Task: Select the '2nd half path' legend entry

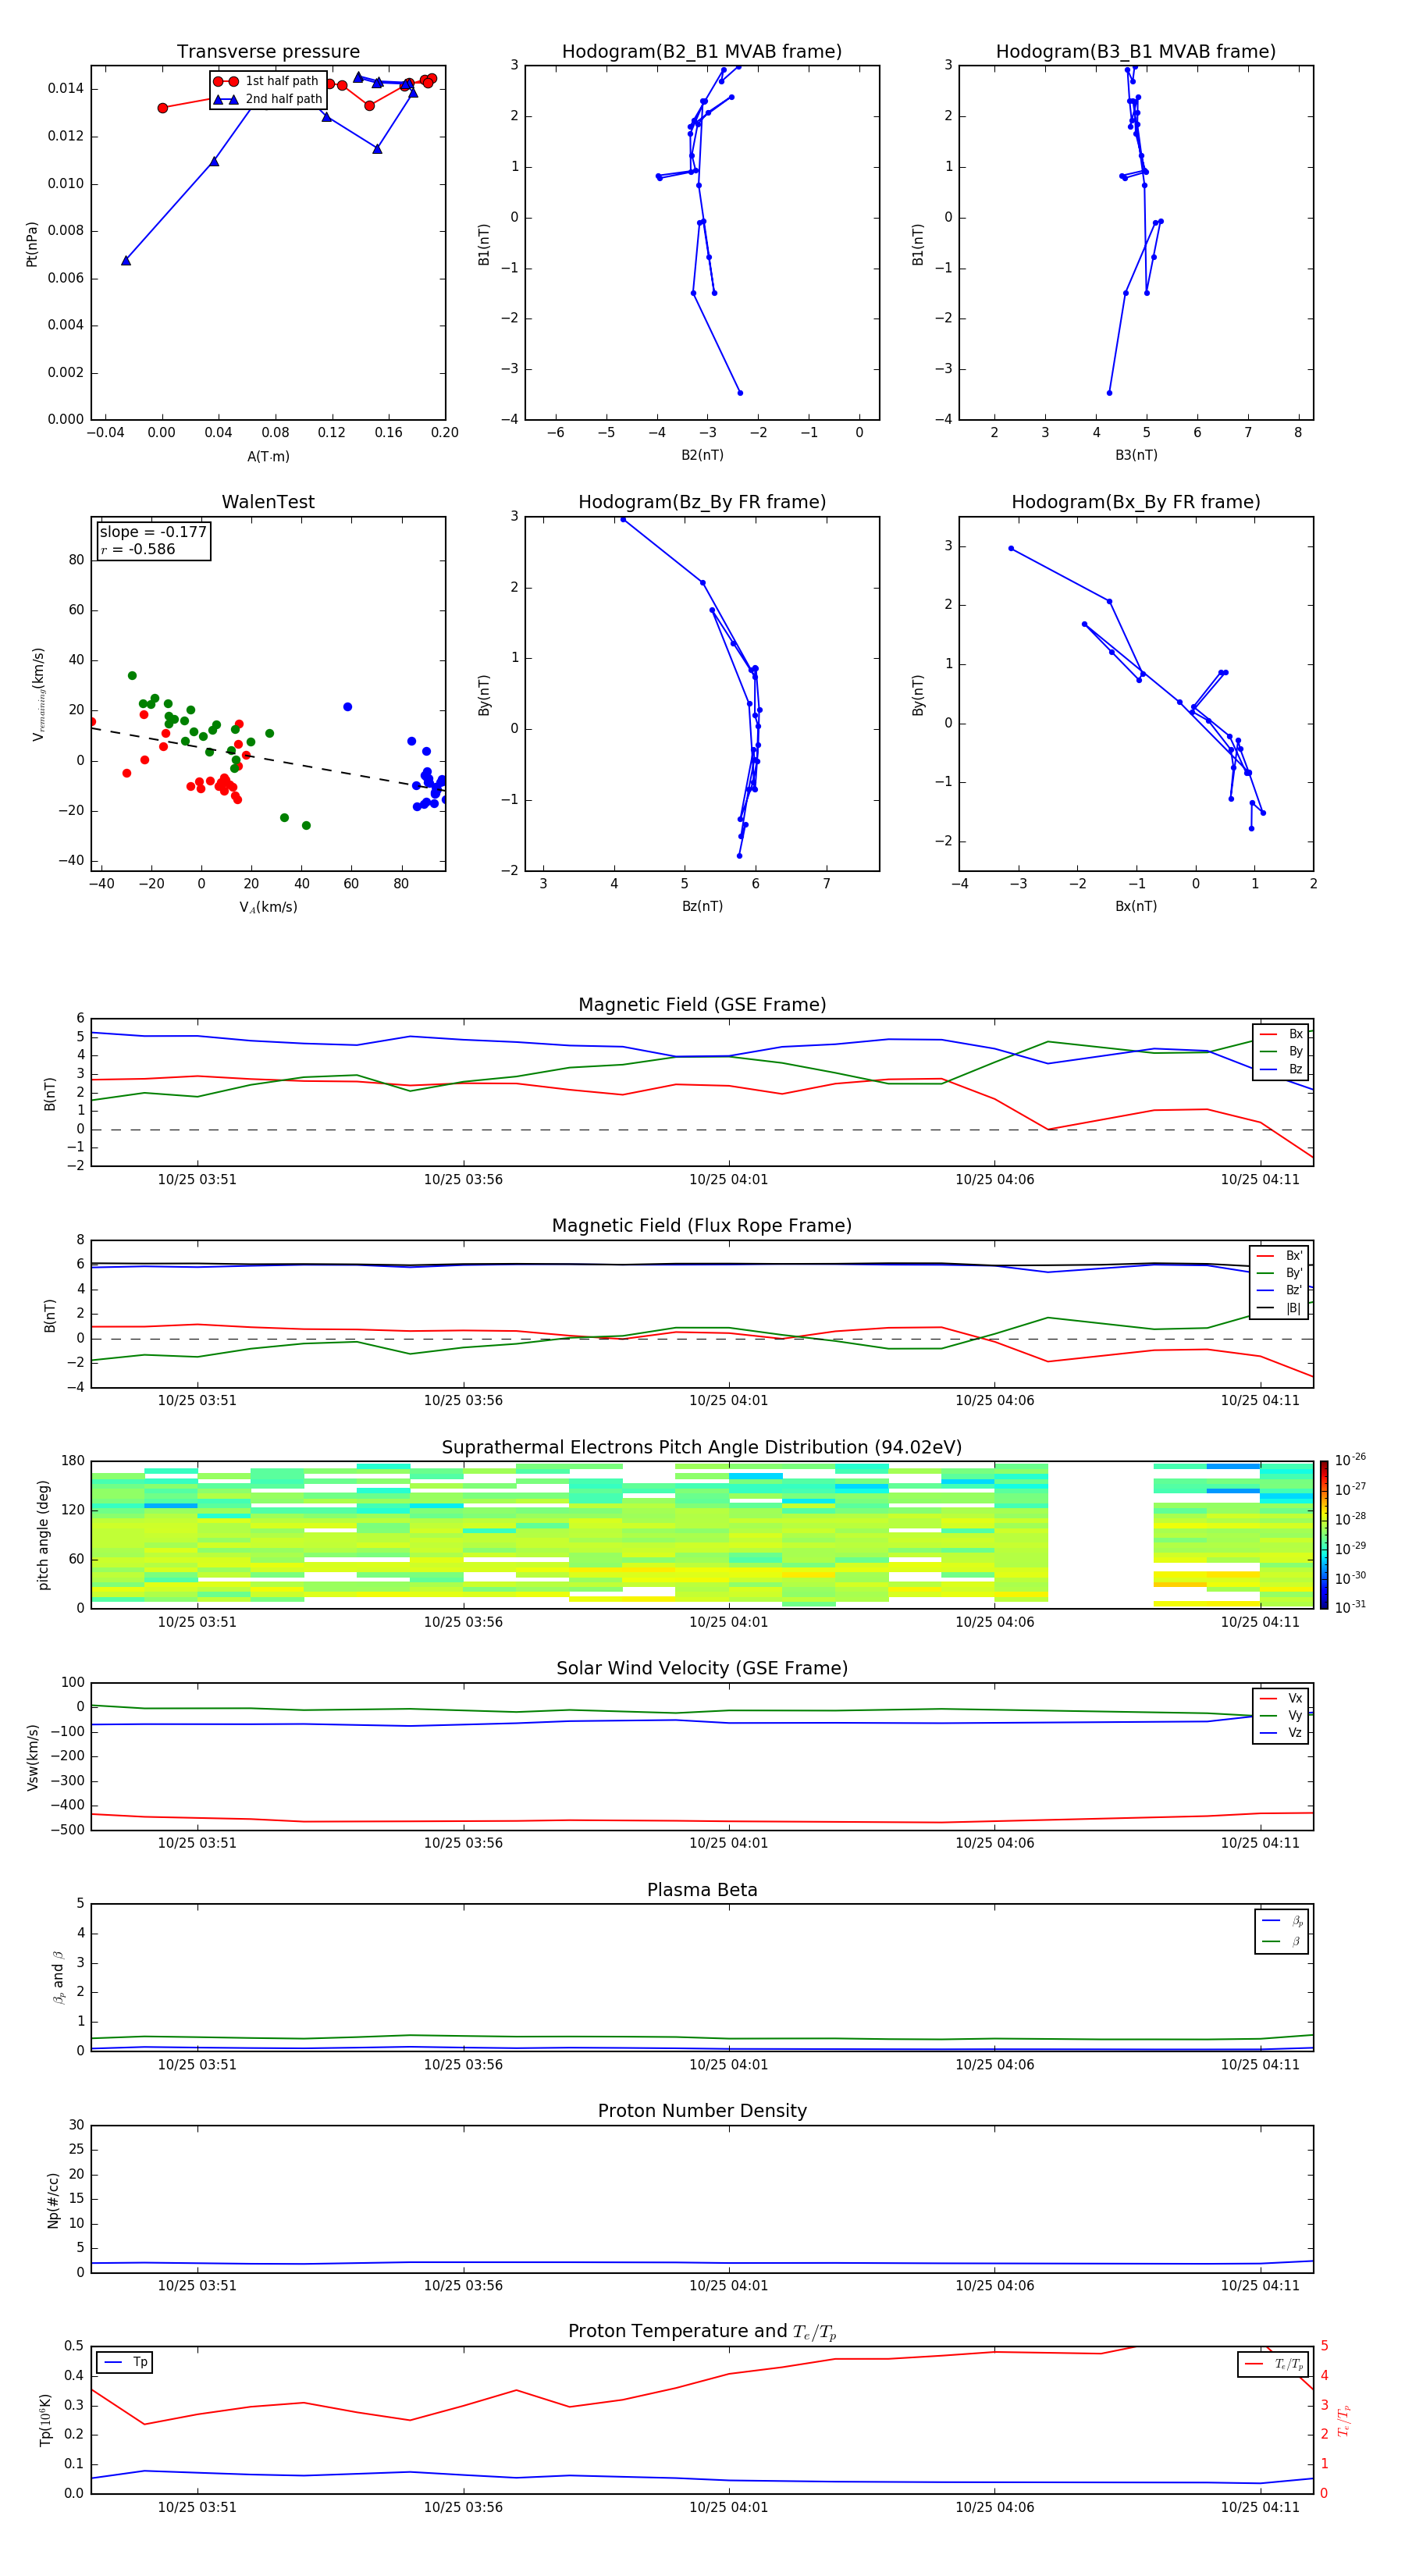Action: click(268, 99)
